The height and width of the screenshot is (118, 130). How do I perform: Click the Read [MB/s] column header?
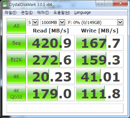(x=51, y=31)
